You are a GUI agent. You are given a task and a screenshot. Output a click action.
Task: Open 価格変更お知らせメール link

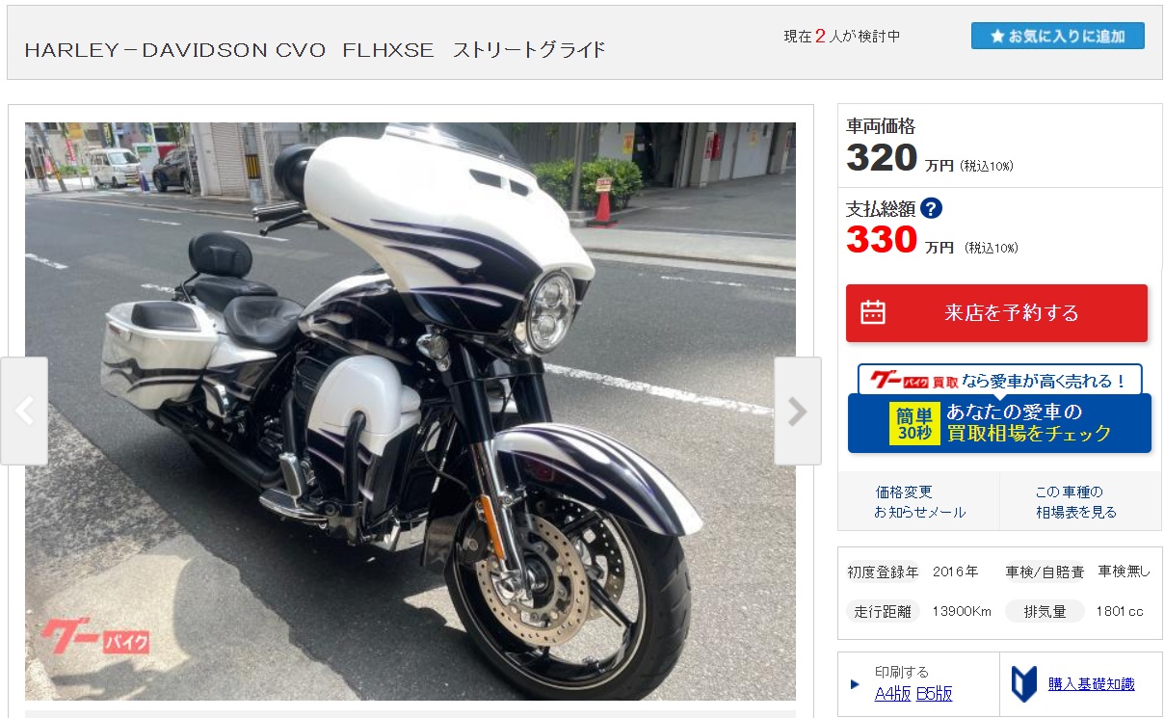point(919,502)
